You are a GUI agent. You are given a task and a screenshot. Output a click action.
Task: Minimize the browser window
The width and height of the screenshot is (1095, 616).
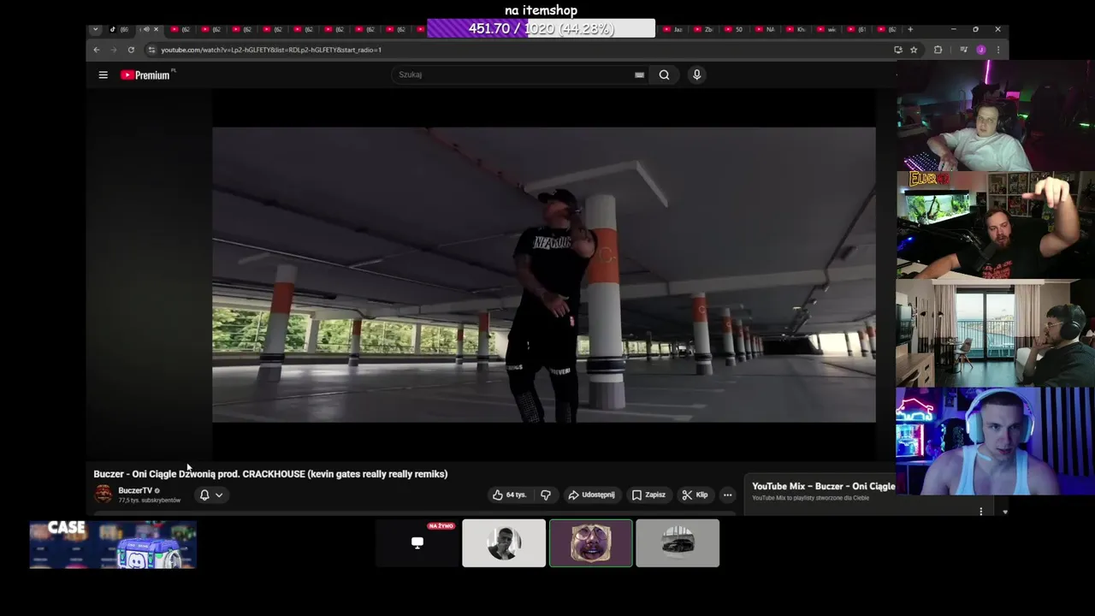[952, 29]
